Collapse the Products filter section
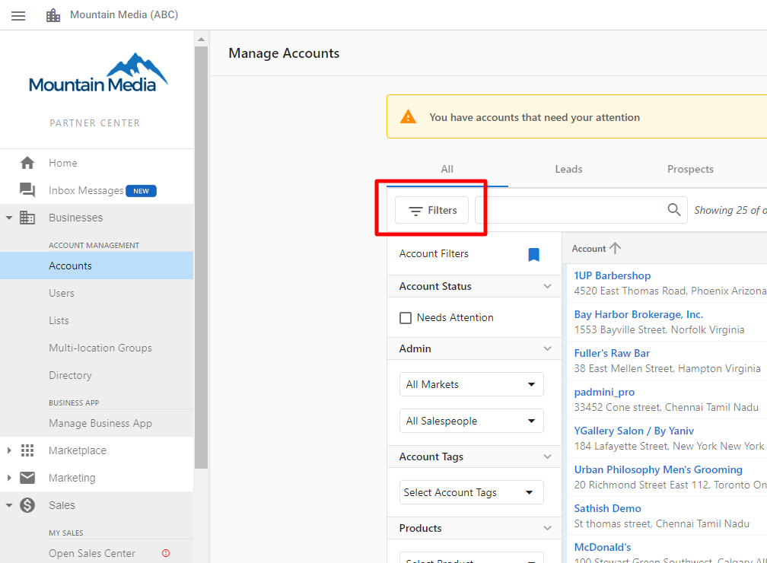767x563 pixels. pos(547,528)
